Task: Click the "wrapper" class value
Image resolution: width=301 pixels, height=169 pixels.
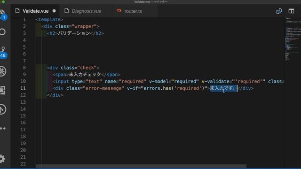Action: (x=84, y=26)
